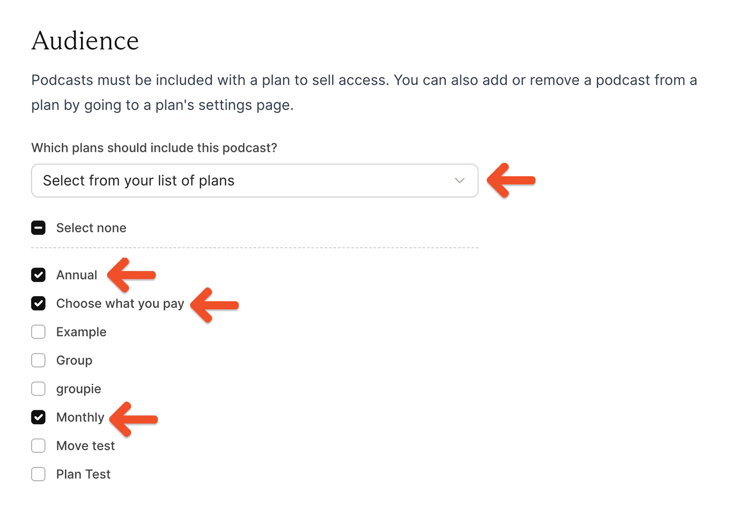Enable the Move test plan

[x=38, y=446]
